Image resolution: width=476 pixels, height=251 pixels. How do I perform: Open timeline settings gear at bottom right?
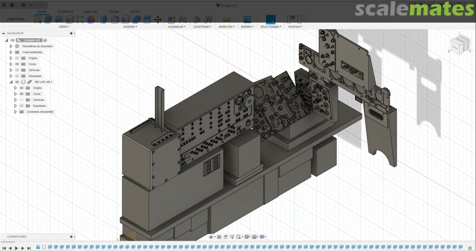tap(470, 248)
